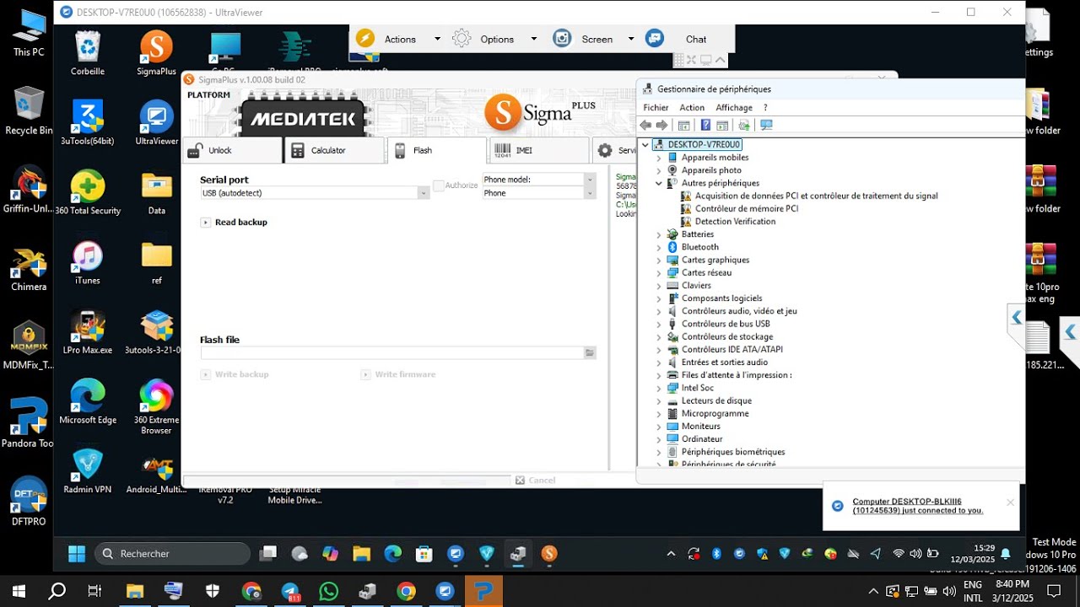
Task: Click the Back arrow in Device Manager toolbar
Action: pos(646,126)
